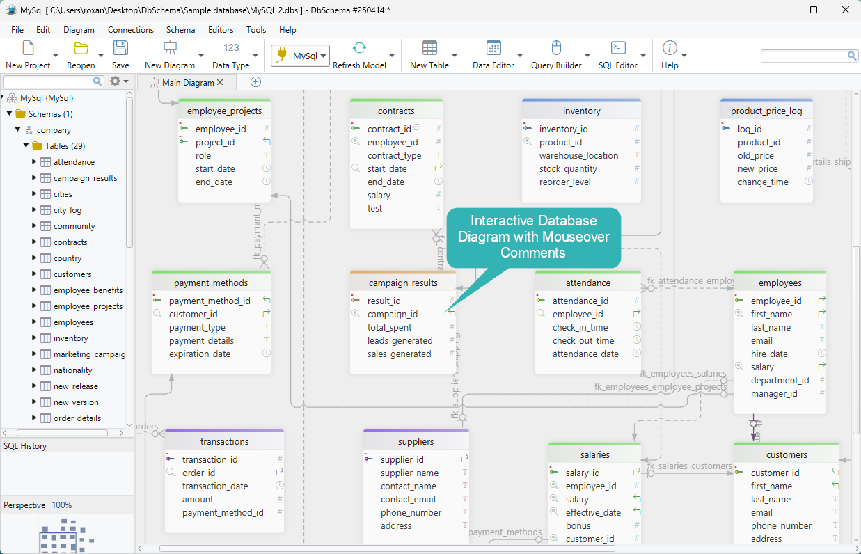Image resolution: width=861 pixels, height=554 pixels.
Task: Open the Connections menu
Action: pyautogui.click(x=131, y=30)
